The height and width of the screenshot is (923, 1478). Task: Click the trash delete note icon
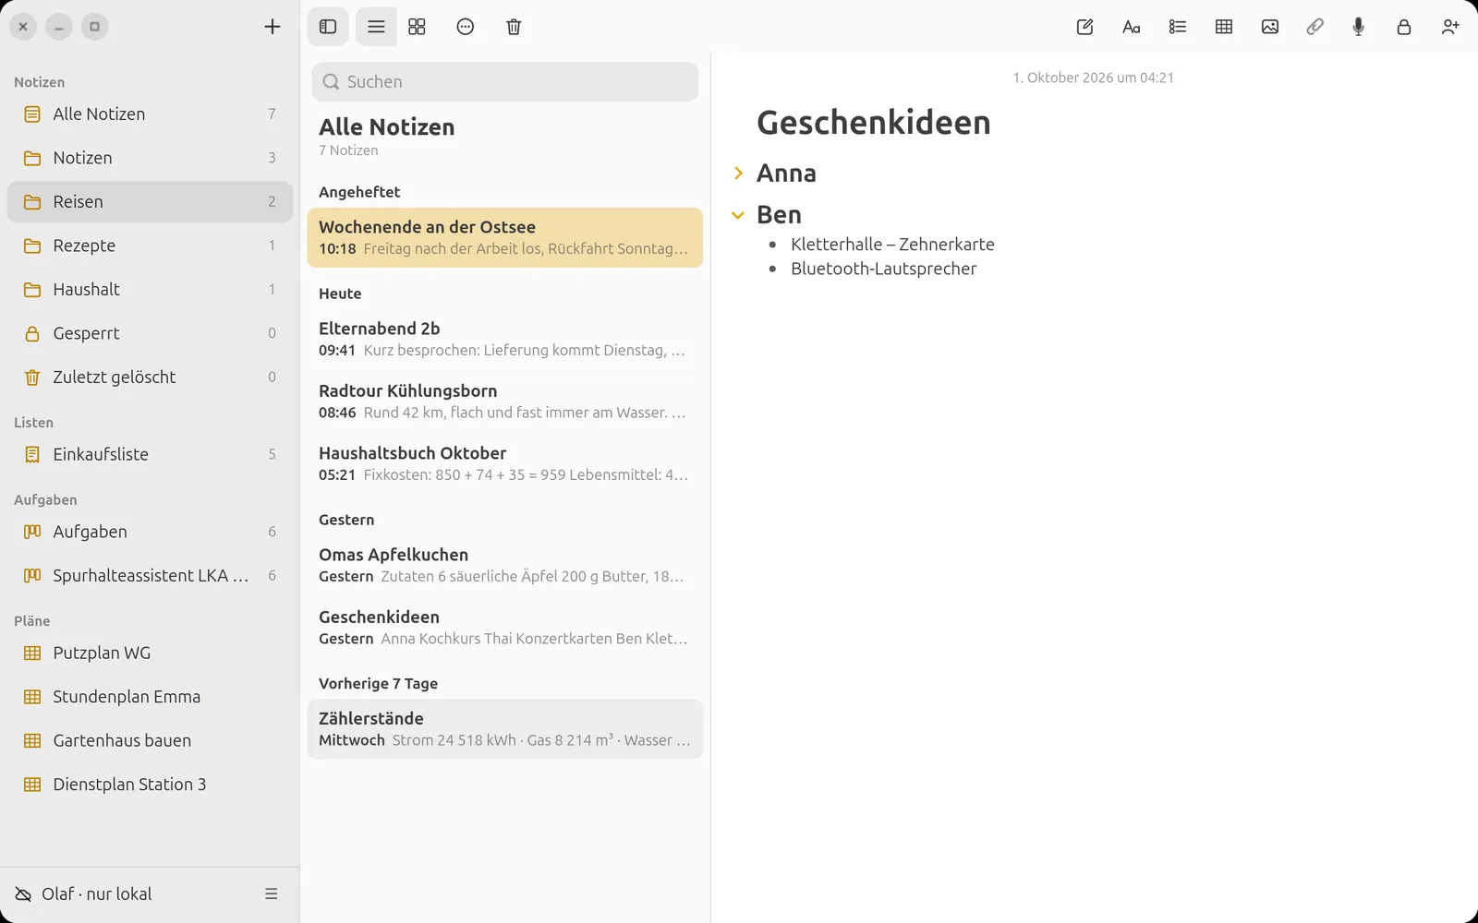(x=514, y=27)
